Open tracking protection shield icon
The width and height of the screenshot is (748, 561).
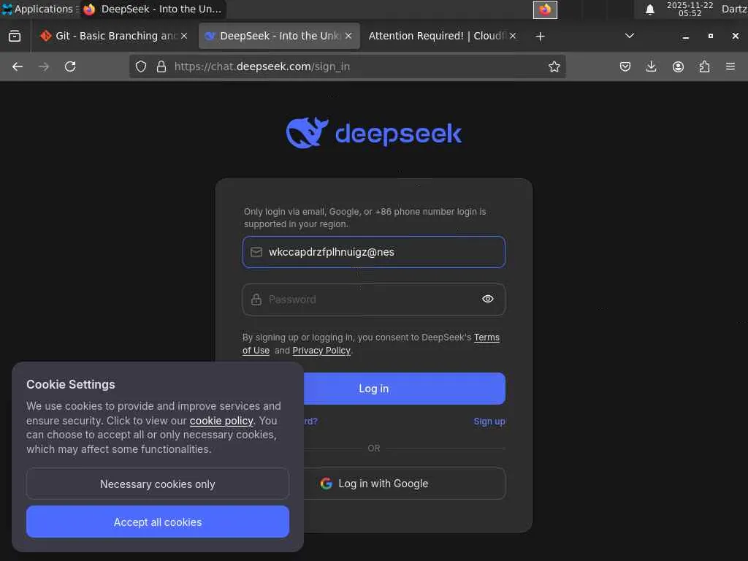[141, 66]
